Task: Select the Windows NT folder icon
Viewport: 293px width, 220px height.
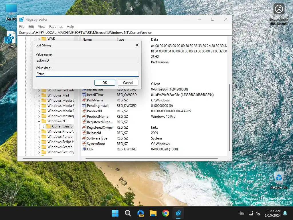Action: (x=44, y=121)
